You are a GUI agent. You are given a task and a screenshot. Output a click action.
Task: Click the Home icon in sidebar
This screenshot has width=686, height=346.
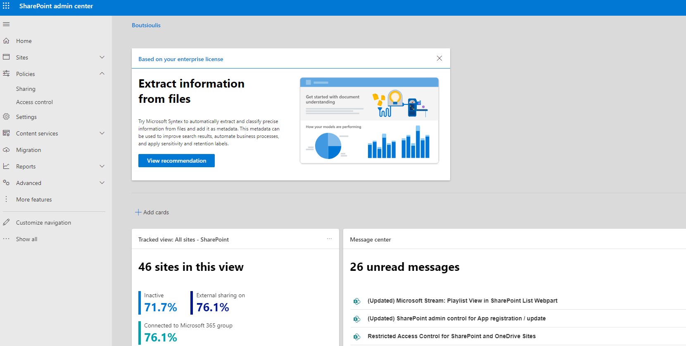[x=6, y=41]
